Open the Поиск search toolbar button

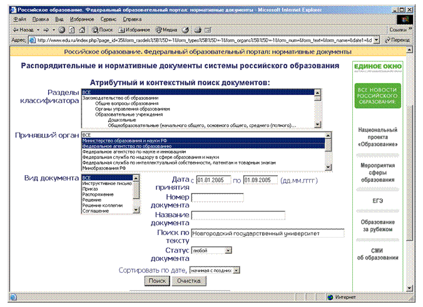[x=102, y=30]
